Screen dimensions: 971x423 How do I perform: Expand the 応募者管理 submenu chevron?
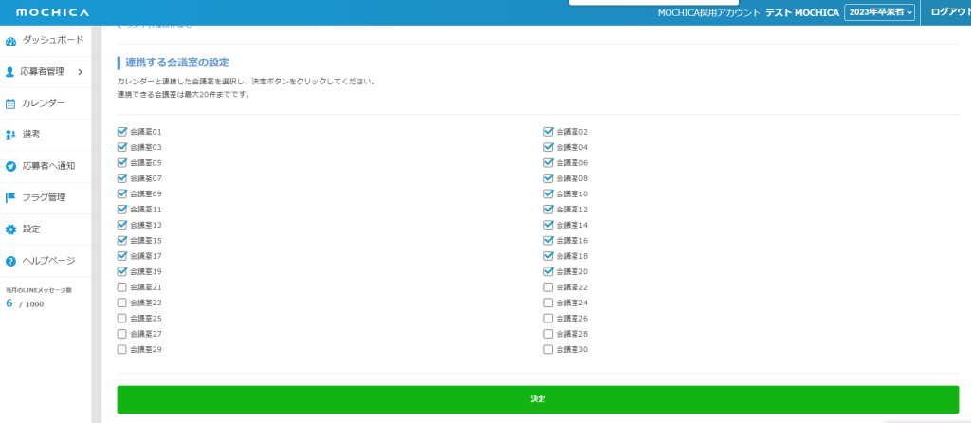click(80, 72)
